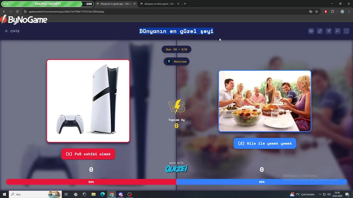Vote for (2) Aile ile yemek yemek
The image size is (353, 198).
coord(265,143)
